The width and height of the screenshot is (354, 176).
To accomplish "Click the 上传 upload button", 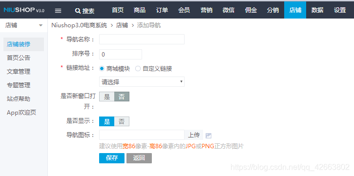I will point(194,135).
